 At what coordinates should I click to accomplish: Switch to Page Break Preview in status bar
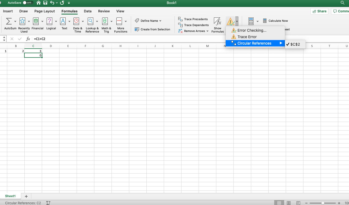point(298,203)
